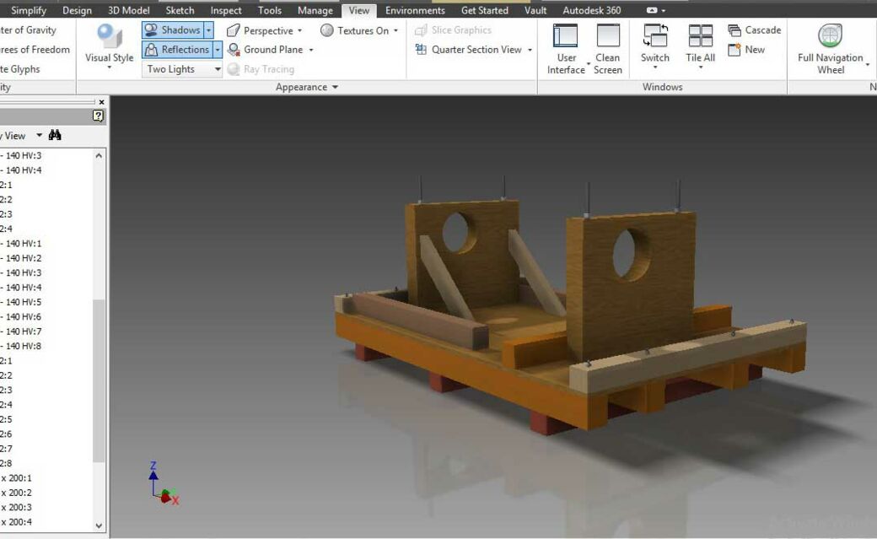Image resolution: width=877 pixels, height=539 pixels.
Task: Open browser panel help question-mark icon
Action: 99,116
